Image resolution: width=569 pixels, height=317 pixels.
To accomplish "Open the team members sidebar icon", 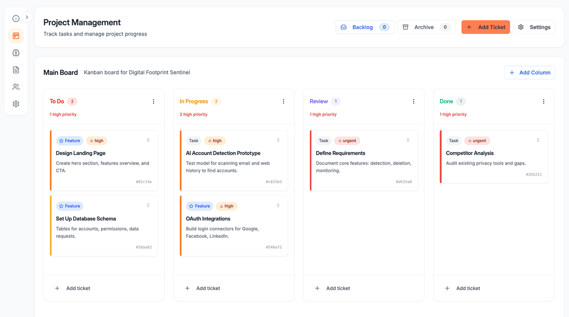I will click(16, 86).
